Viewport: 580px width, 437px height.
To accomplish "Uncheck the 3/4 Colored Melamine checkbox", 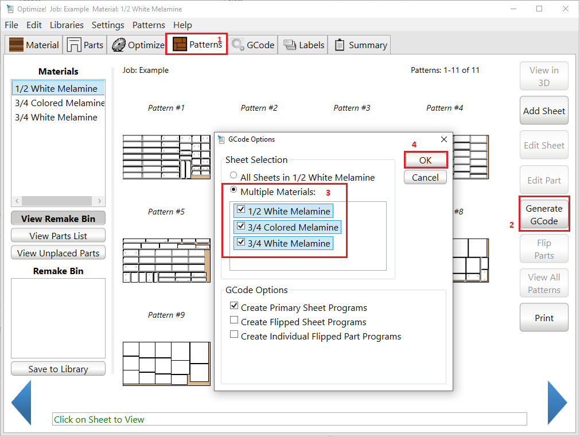I will [241, 227].
